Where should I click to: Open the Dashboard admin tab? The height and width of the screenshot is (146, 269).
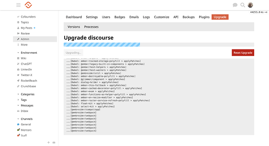(x=74, y=17)
